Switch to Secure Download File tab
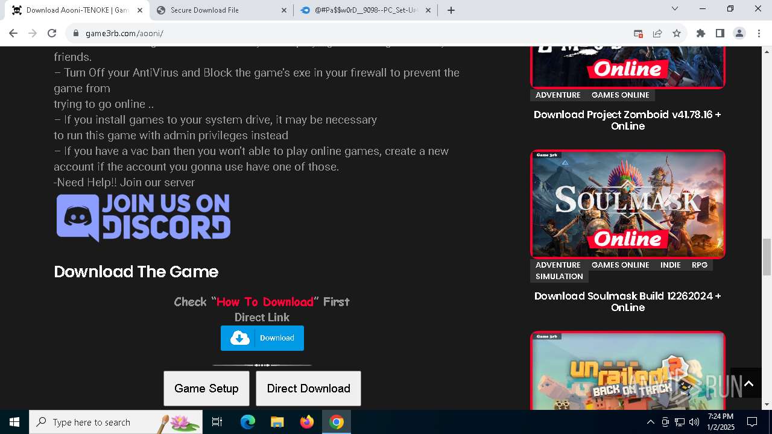 point(221,10)
